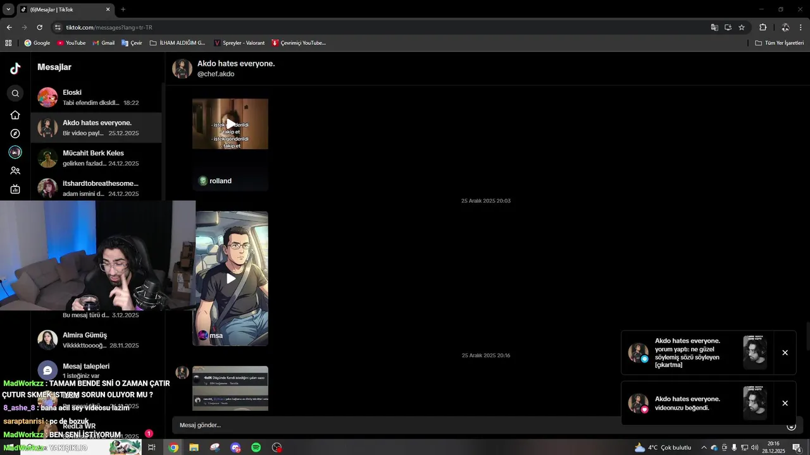Viewport: 810px width, 455px height.
Task: Dismiss the 'yorum yaptı' comment notification
Action: [x=785, y=353]
